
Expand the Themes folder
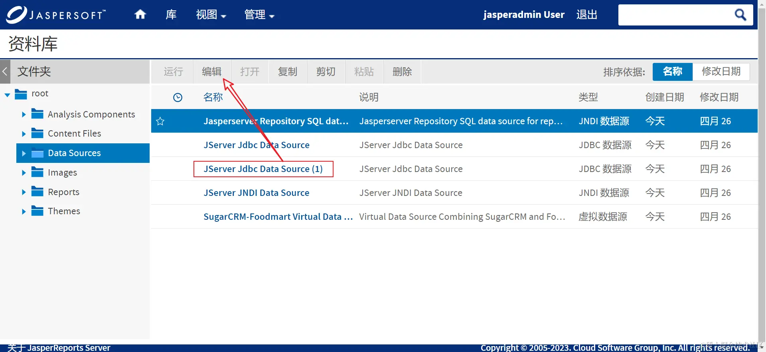pos(24,211)
